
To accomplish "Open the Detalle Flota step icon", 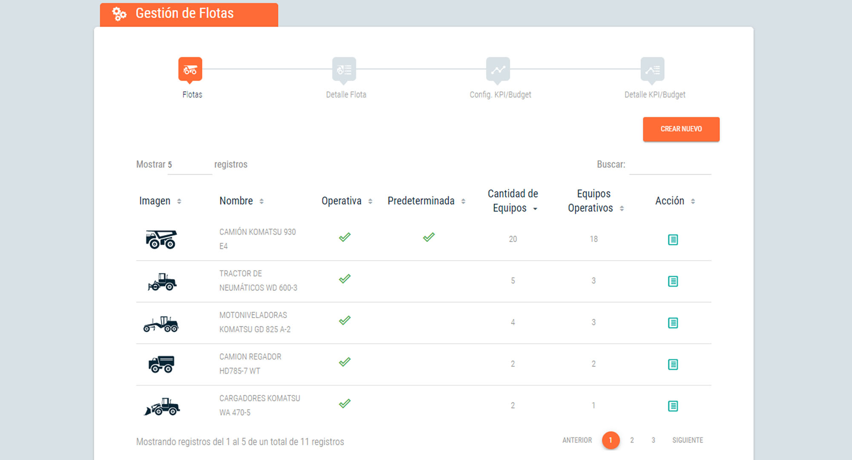I will coord(344,69).
